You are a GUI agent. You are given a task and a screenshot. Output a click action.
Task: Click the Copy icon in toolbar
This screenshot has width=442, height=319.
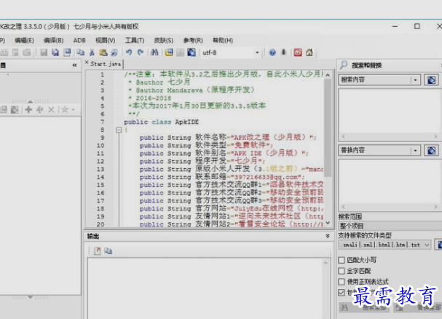[x=81, y=52]
